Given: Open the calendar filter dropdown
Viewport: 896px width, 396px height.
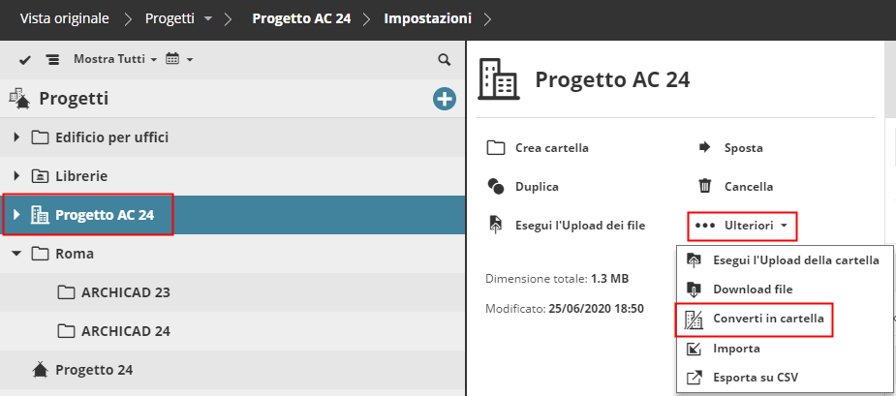Looking at the screenshot, I should click(x=179, y=60).
